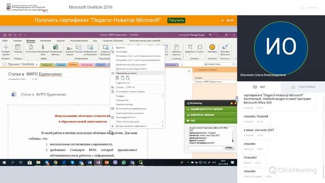Click the first paste option icon in context menu
325x183 pixels.
pyautogui.click(x=117, y=78)
